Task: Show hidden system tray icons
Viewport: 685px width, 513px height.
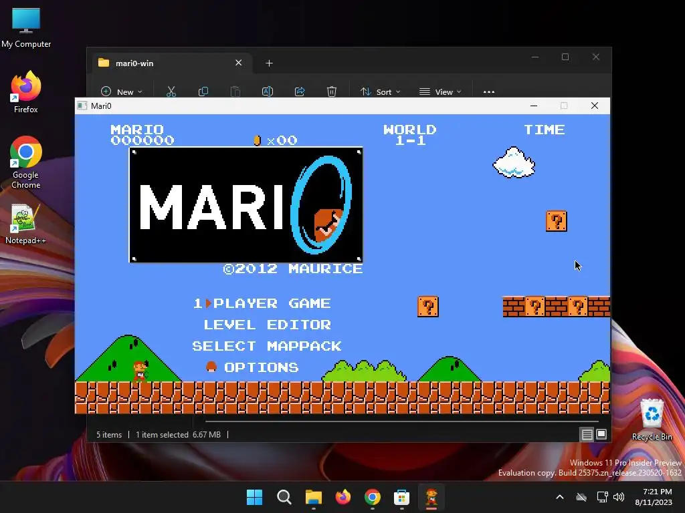Action: coord(560,497)
